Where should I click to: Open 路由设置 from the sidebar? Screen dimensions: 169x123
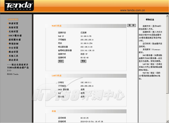tap(14, 52)
